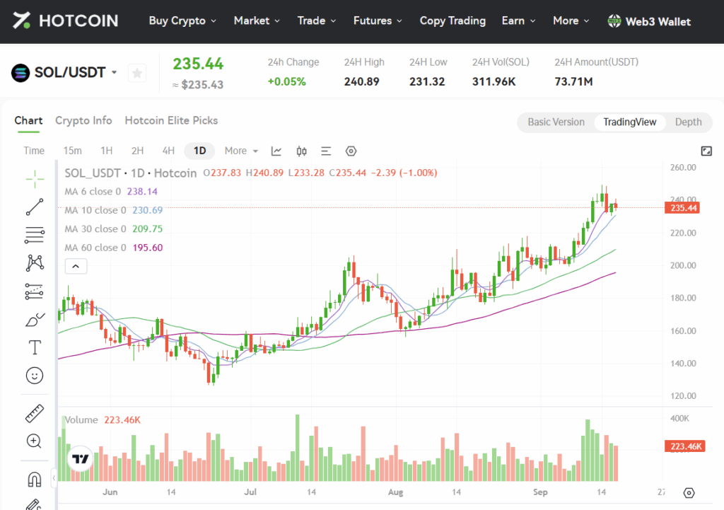Select TradingView chart mode
724x510 pixels.
pos(629,122)
